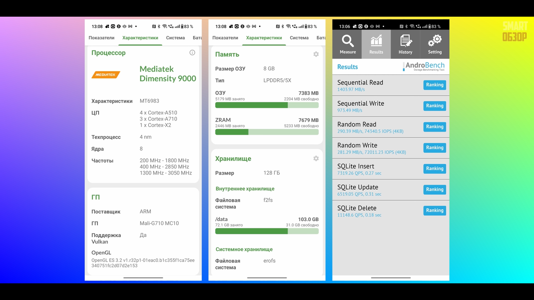Image resolution: width=534 pixels, height=300 pixels.
Task: Open the gear icon in Хранилище card
Action: point(316,159)
